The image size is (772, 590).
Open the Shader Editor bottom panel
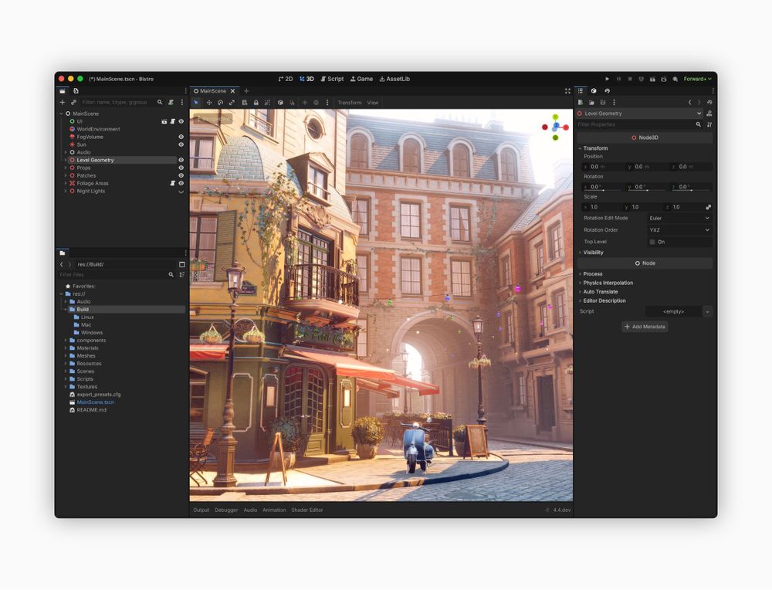pyautogui.click(x=306, y=510)
